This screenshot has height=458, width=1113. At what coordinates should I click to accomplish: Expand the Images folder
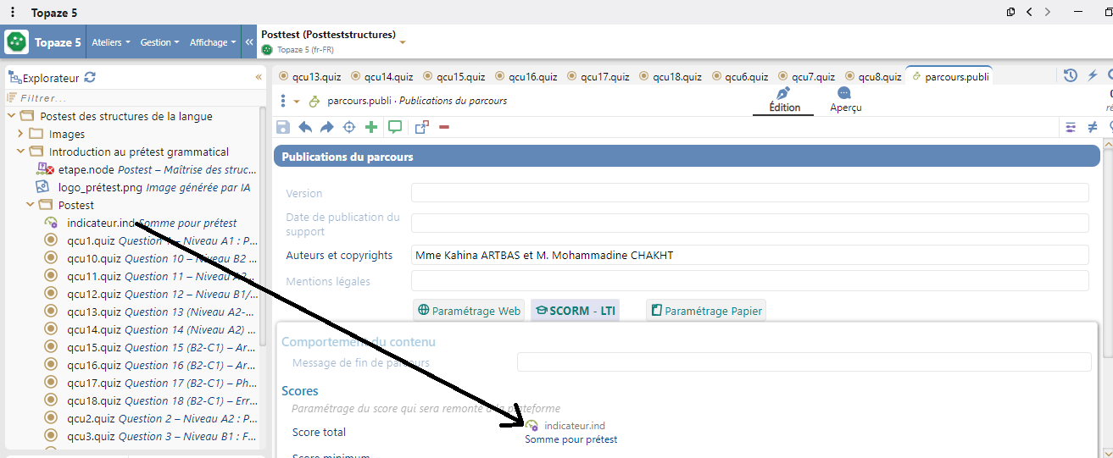21,134
